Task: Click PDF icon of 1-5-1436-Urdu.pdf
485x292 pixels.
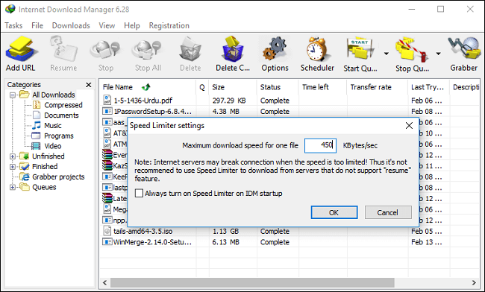Action: (107, 100)
